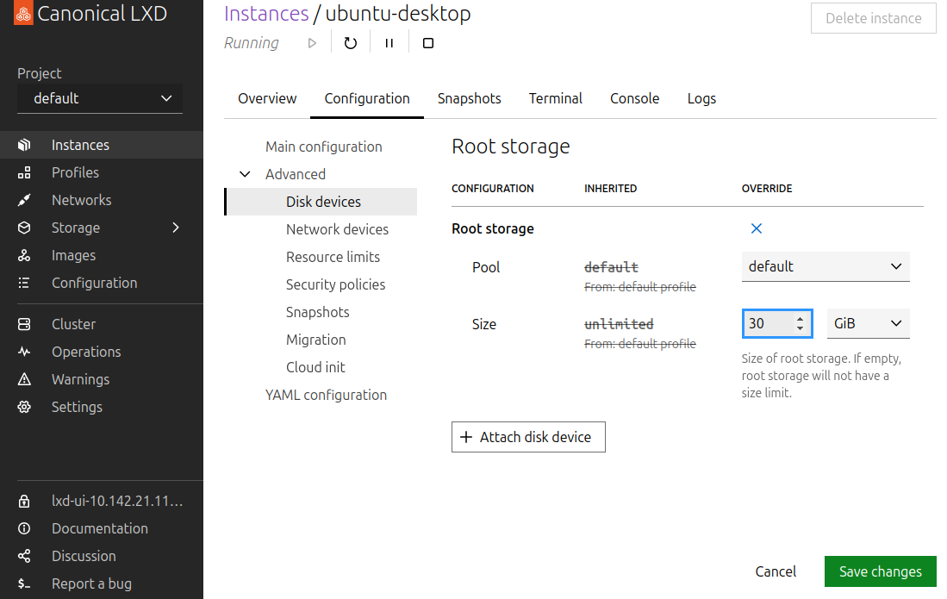The width and height of the screenshot is (947, 599).
Task: Open the Pool override dropdown
Action: click(825, 266)
